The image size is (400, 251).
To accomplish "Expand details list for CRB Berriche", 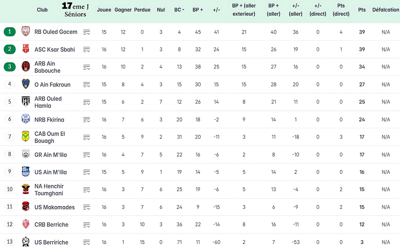I will tap(87, 225).
